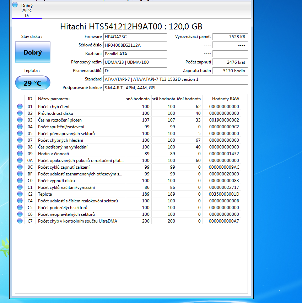Click the Standard field showing ATA/ATAPI-7
This screenshot has height=303, width=302.
[175, 79]
